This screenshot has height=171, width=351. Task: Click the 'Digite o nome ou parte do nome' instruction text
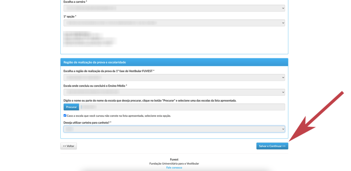coord(150,101)
